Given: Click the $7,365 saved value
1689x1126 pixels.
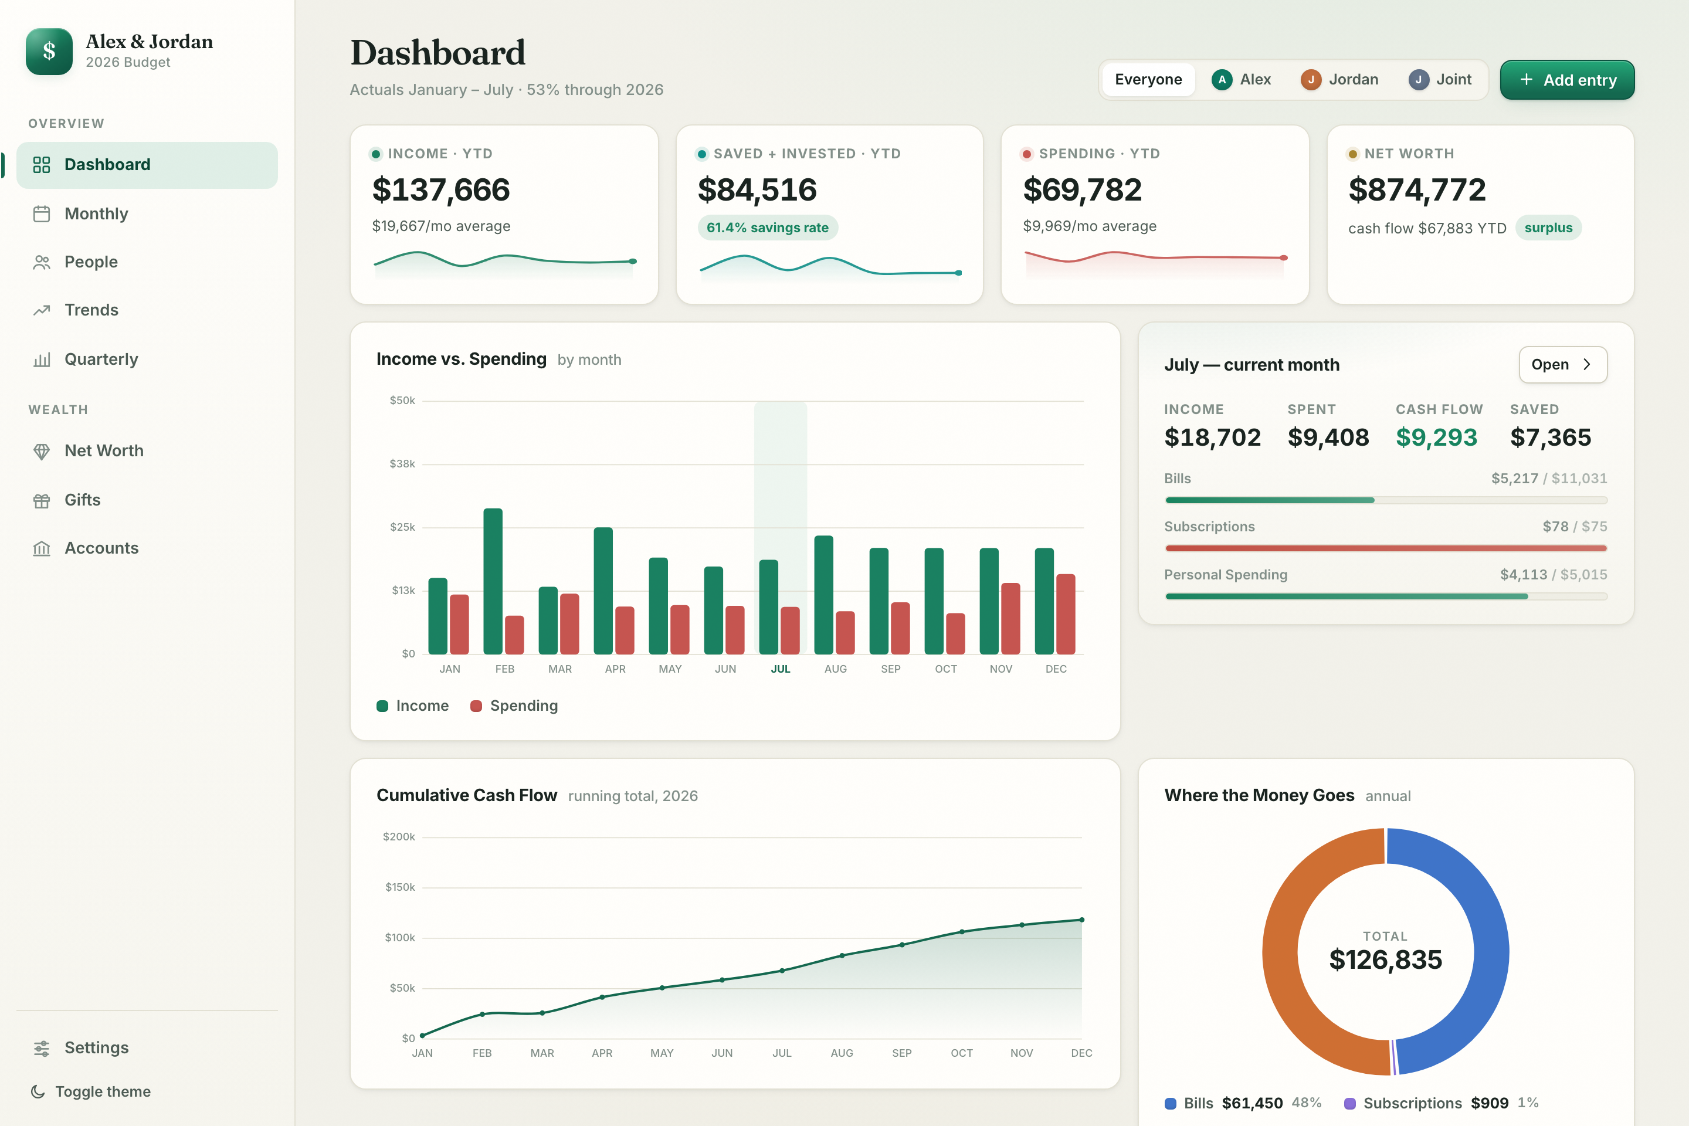Looking at the screenshot, I should (x=1551, y=437).
